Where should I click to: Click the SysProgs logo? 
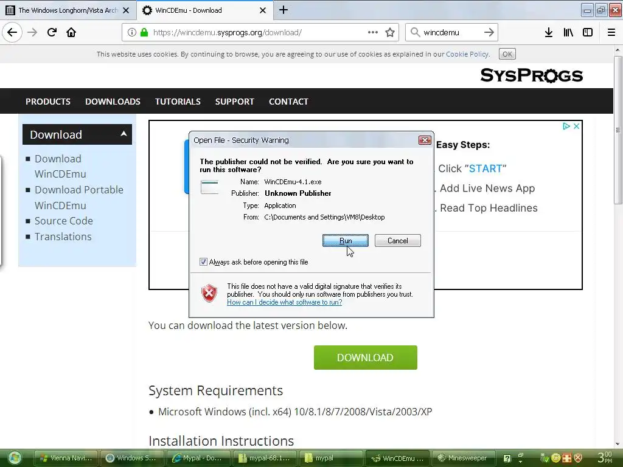pos(531,75)
